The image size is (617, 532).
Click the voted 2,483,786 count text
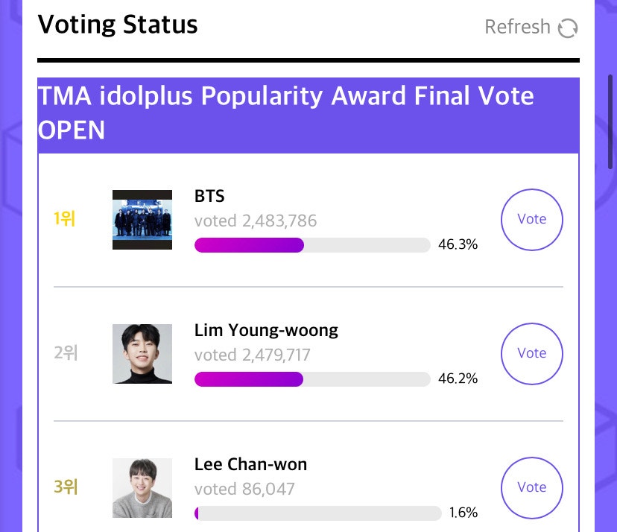256,221
